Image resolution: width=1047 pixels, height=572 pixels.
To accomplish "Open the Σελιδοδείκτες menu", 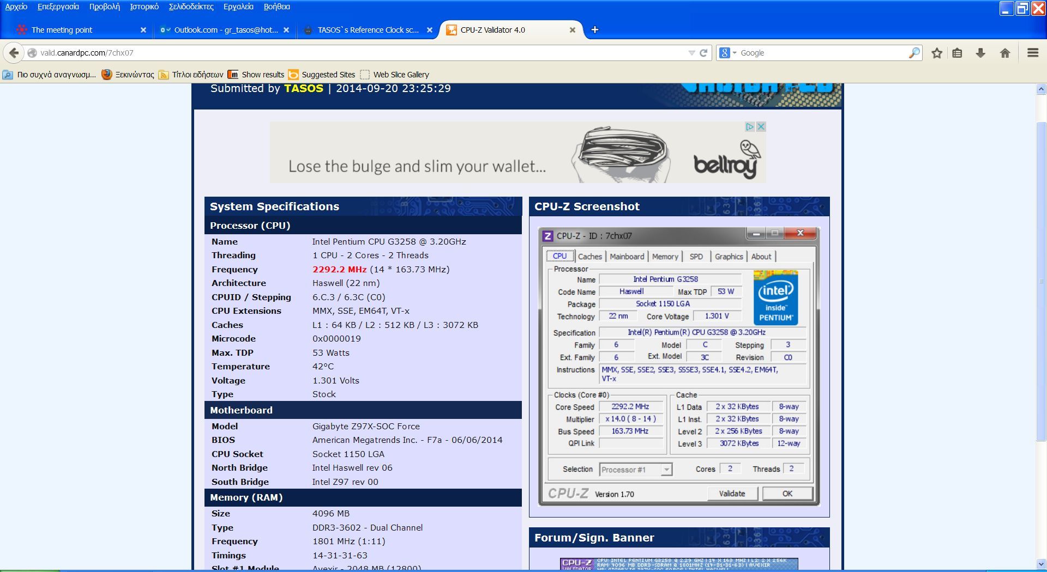I will (191, 7).
